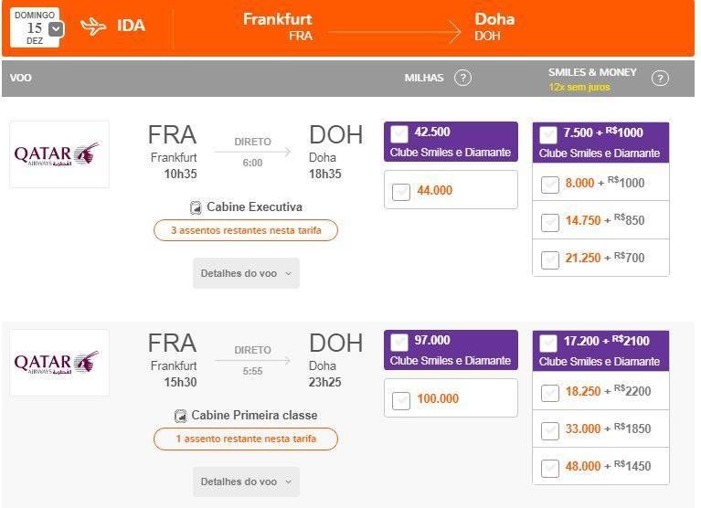Open MILHAS help question mark icon

(462, 78)
